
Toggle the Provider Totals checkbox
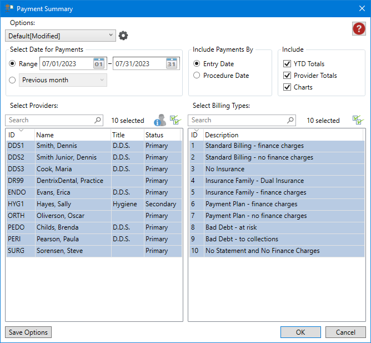point(287,76)
